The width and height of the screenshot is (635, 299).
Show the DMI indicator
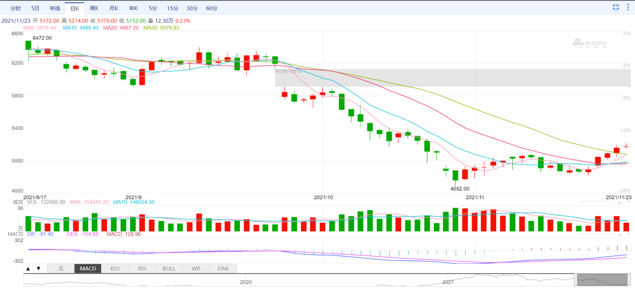[x=223, y=268]
